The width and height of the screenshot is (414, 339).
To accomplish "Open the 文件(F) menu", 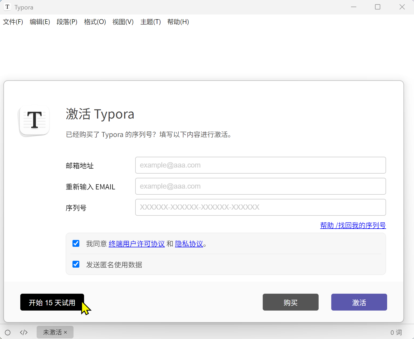I will tap(13, 22).
